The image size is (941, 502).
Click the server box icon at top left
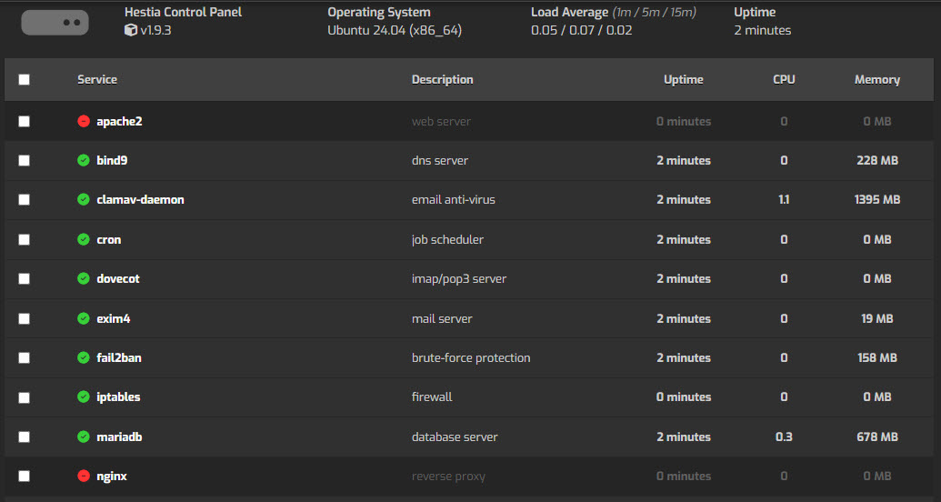point(55,23)
